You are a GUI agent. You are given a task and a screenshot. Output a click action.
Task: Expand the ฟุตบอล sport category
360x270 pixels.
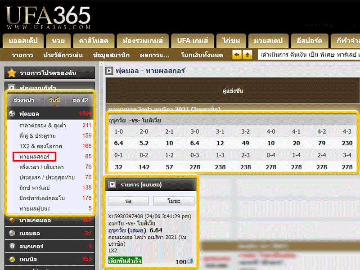[x=50, y=114]
